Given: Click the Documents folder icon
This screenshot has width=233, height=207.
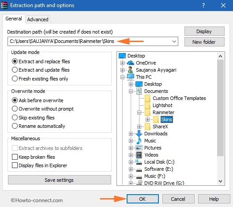Looking at the screenshot, I should [x=139, y=91].
